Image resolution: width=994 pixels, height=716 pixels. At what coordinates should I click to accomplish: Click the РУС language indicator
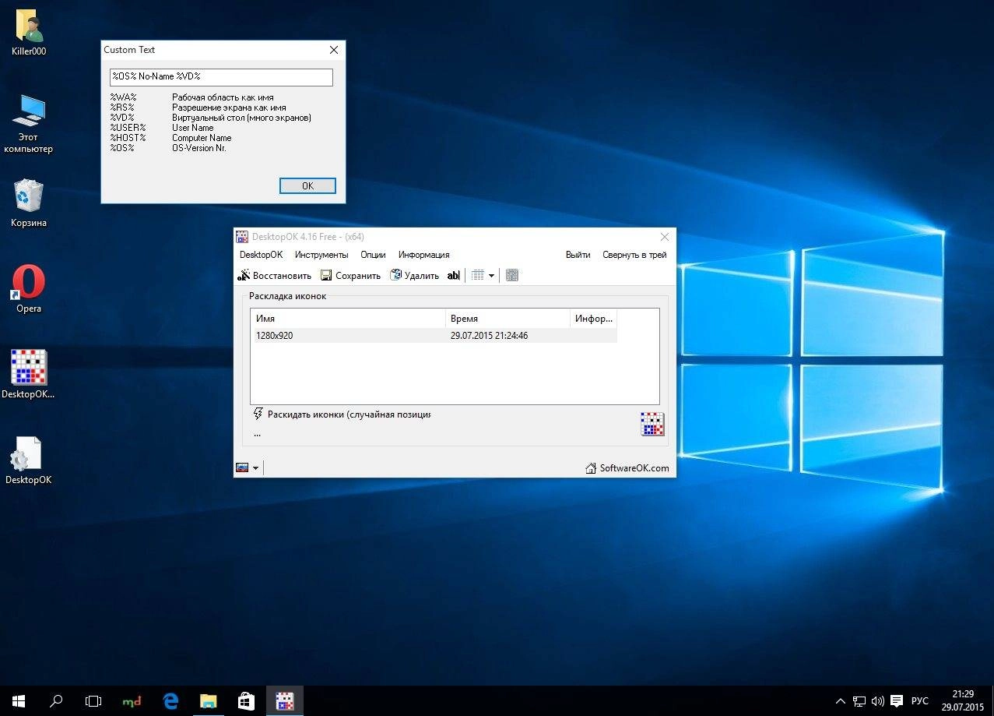(x=919, y=701)
